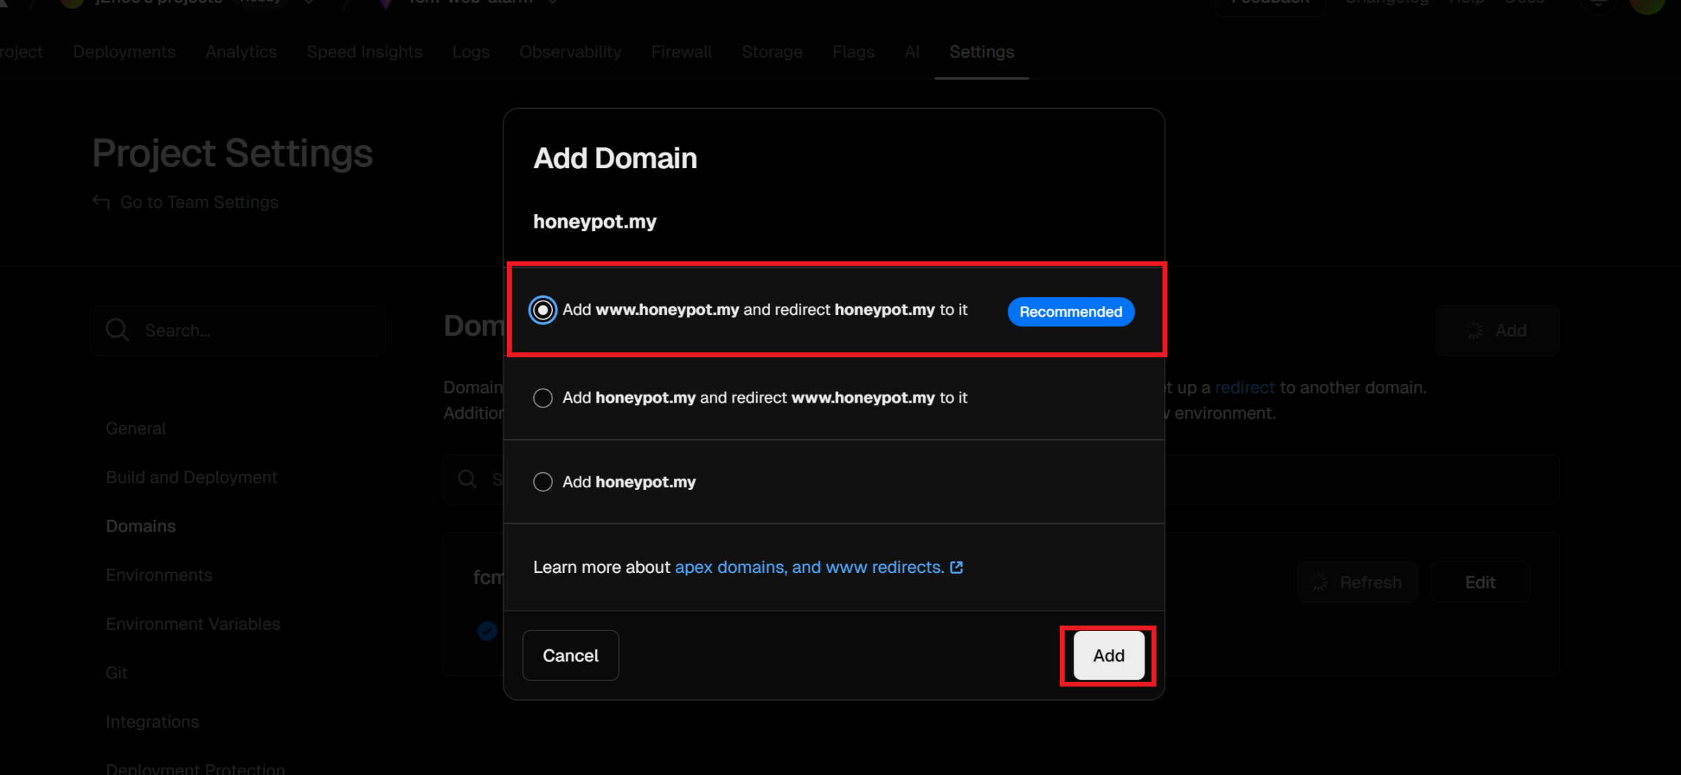
Task: Click the Edit button for the domain
Action: pos(1479,582)
